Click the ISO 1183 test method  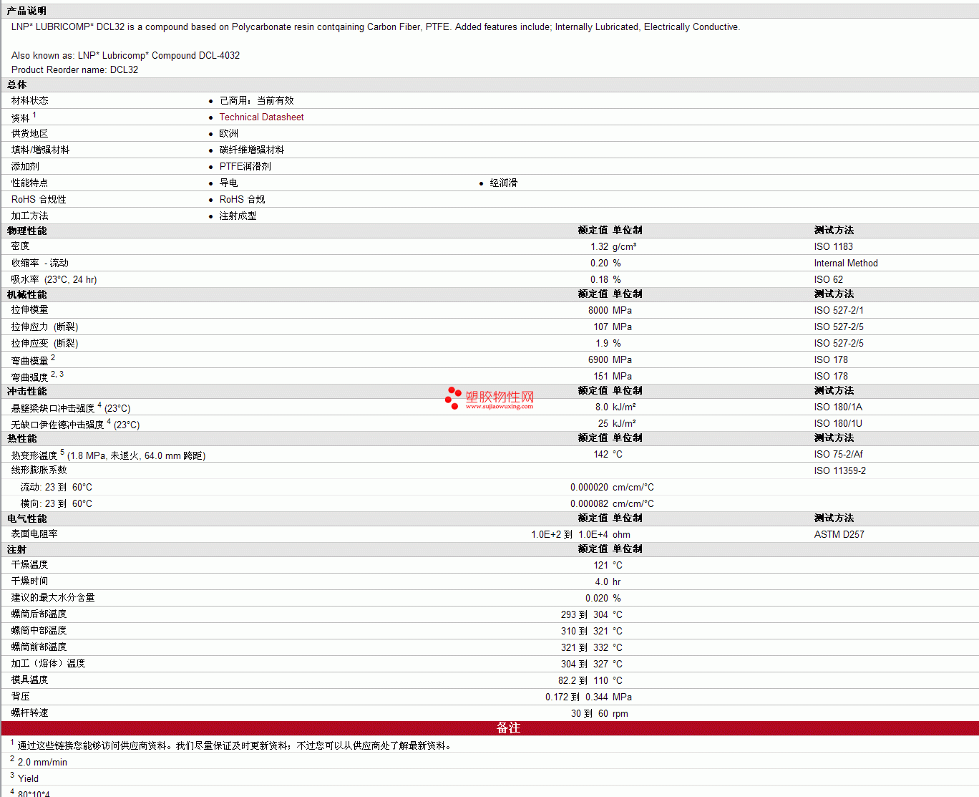(x=834, y=246)
